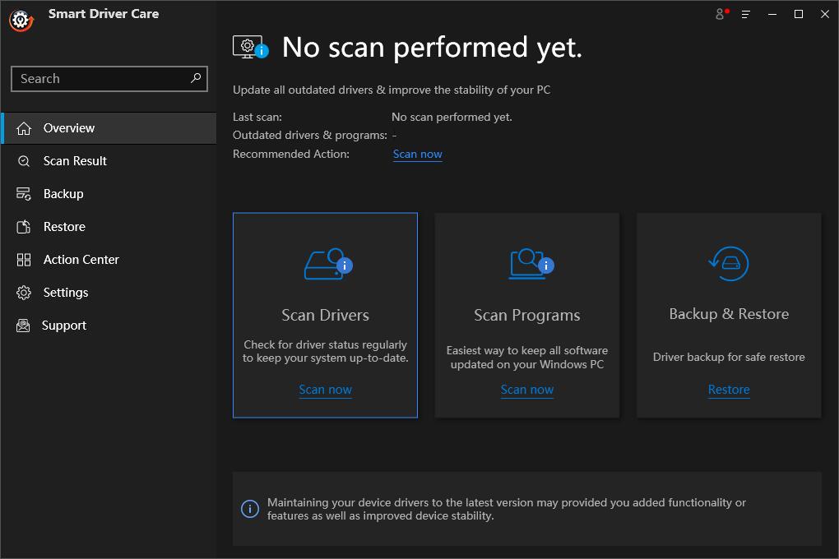Click Scan now beside Recommended Action
Image resolution: width=839 pixels, height=559 pixels.
pyautogui.click(x=417, y=154)
